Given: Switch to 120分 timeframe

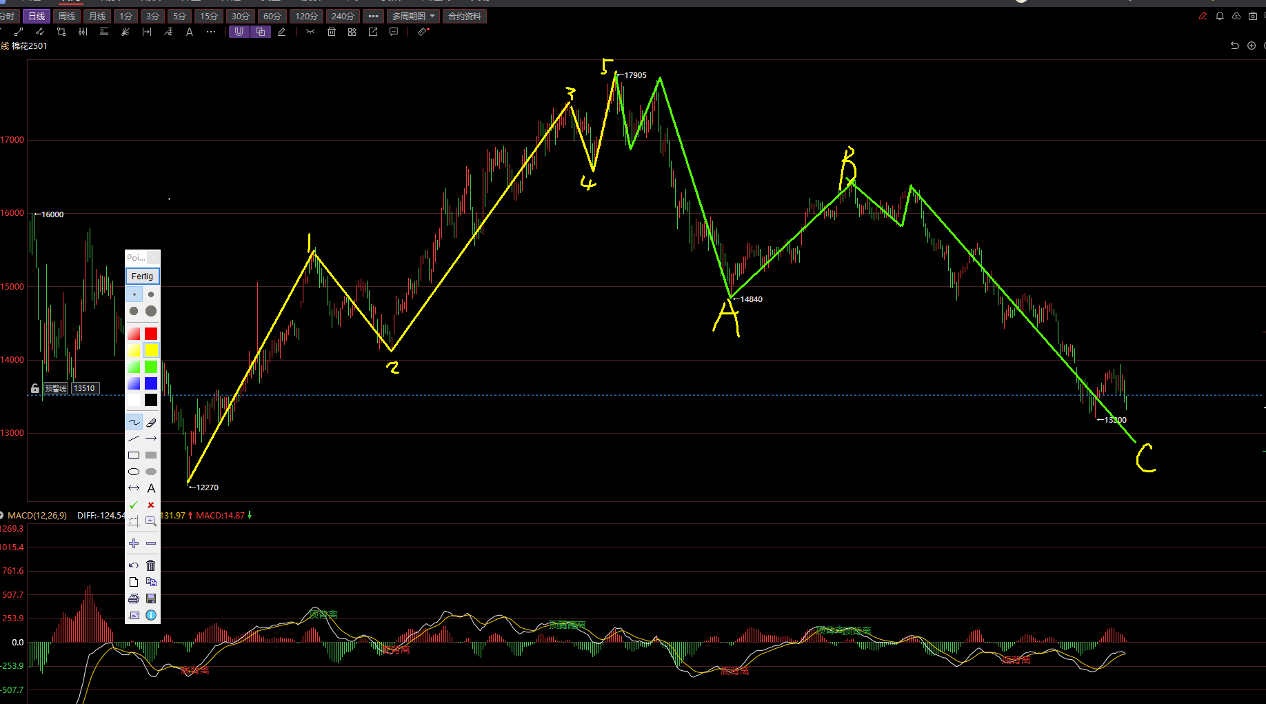Looking at the screenshot, I should click(x=306, y=16).
